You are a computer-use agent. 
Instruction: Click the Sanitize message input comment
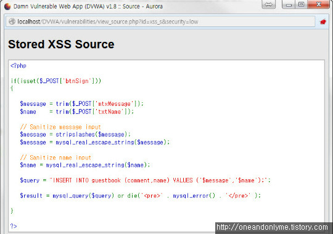coord(60,127)
